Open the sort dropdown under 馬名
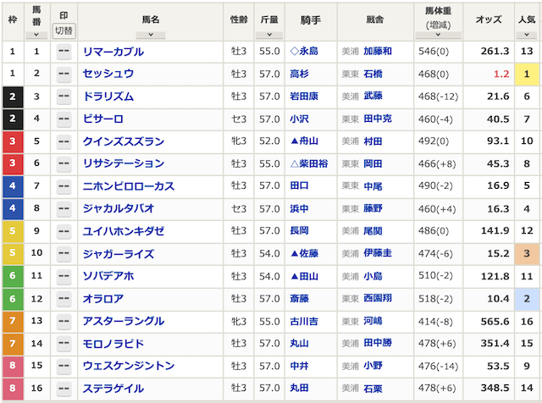The height and width of the screenshot is (403, 542). (151, 35)
